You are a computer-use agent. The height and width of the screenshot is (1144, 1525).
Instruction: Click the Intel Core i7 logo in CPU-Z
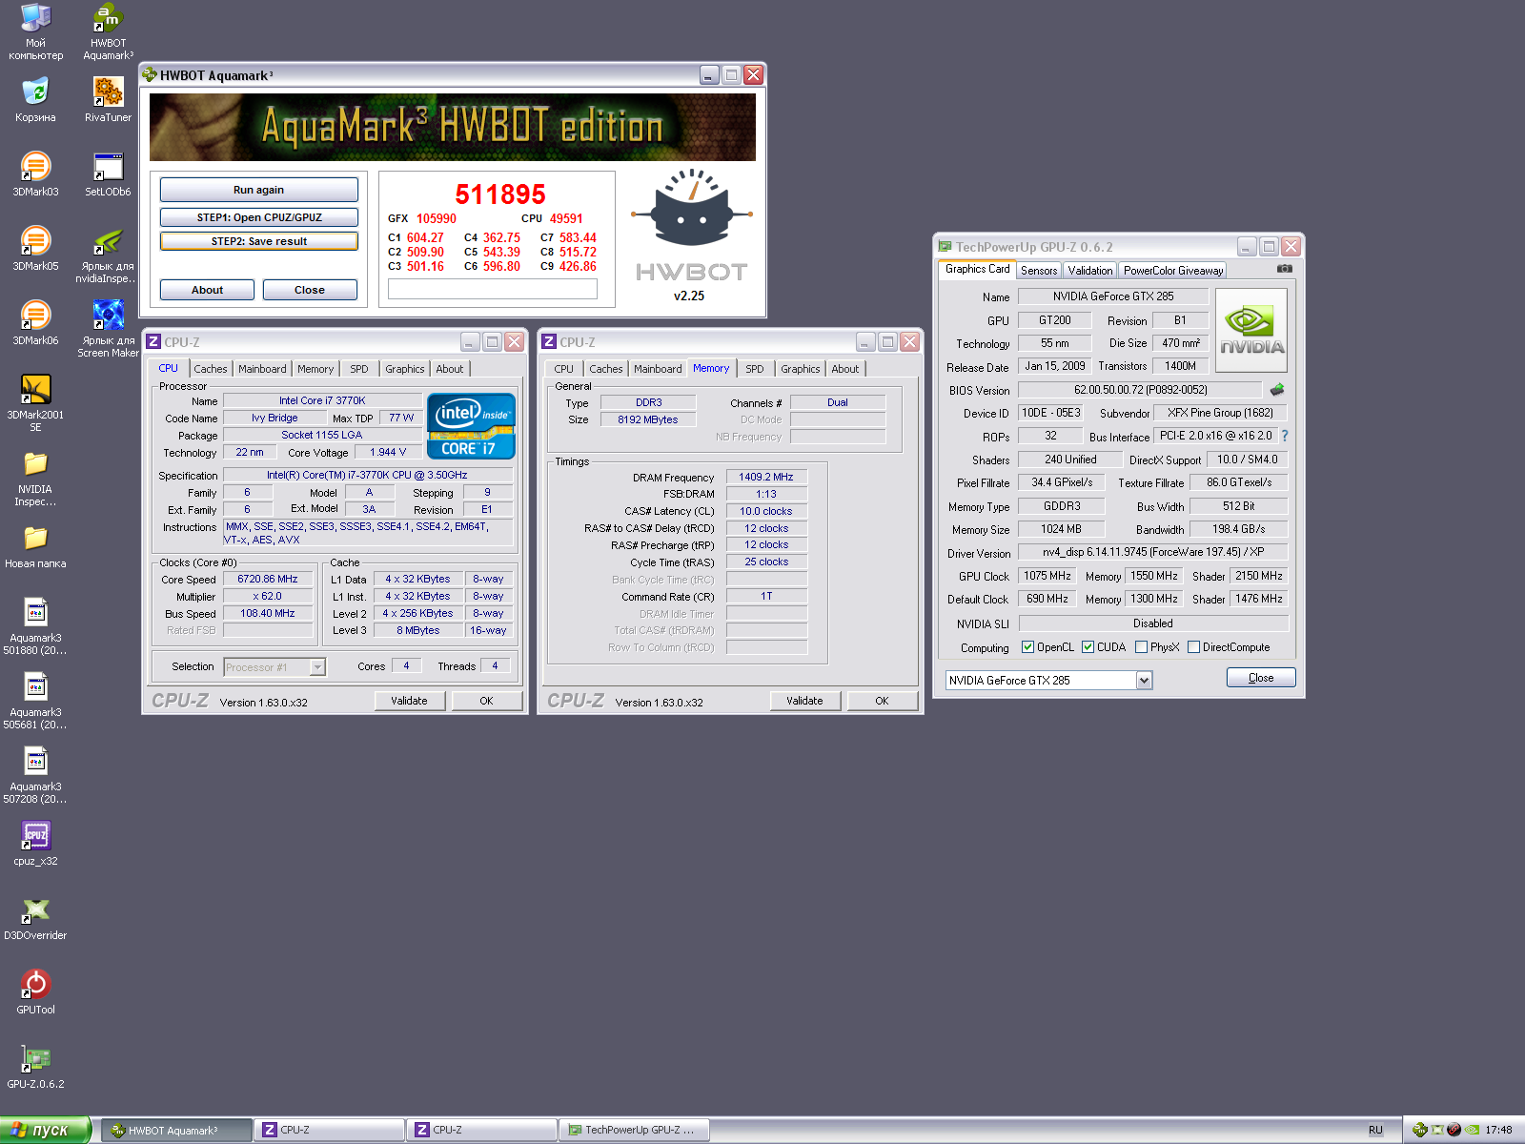pyautogui.click(x=472, y=425)
